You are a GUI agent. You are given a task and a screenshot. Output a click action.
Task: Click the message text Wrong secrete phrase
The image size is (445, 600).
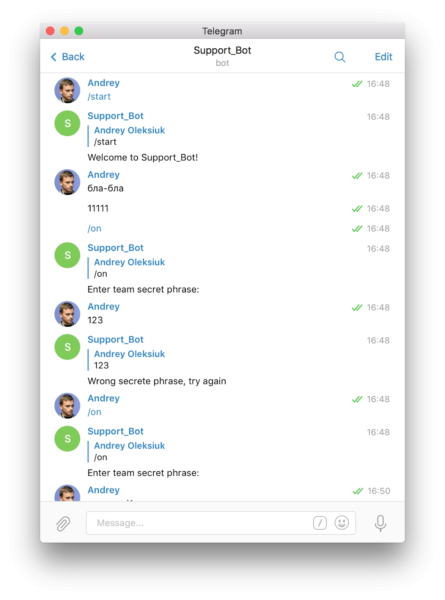click(x=157, y=381)
